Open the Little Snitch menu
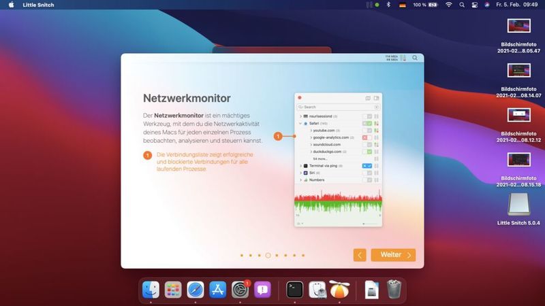Image resolution: width=545 pixels, height=306 pixels. [38, 5]
